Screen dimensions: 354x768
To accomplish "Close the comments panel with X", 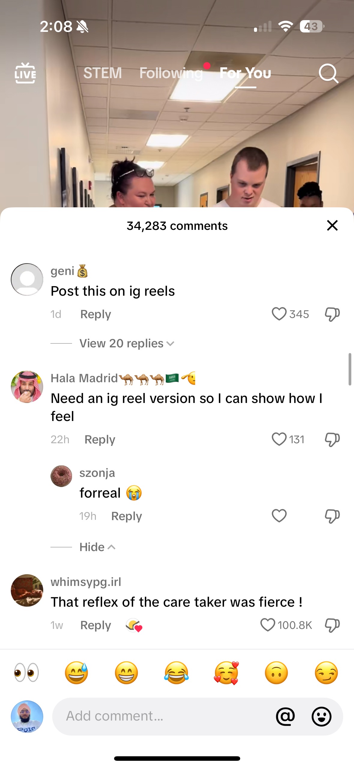I will pos(332,225).
